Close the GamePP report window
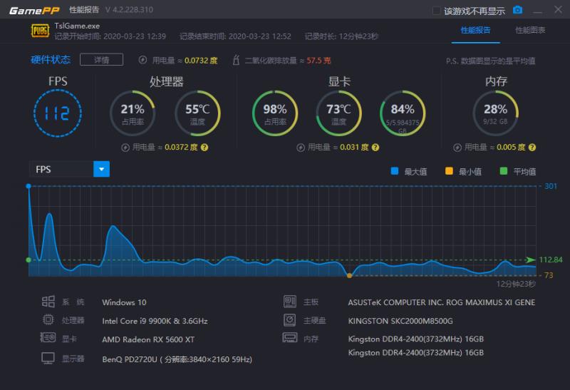This screenshot has width=570, height=390. tap(558, 9)
